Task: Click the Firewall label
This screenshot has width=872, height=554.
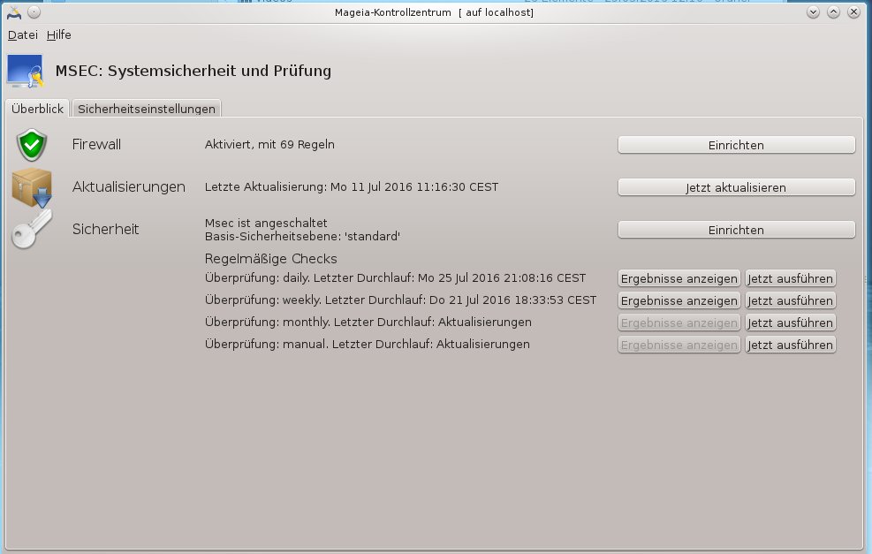Action: (x=96, y=145)
